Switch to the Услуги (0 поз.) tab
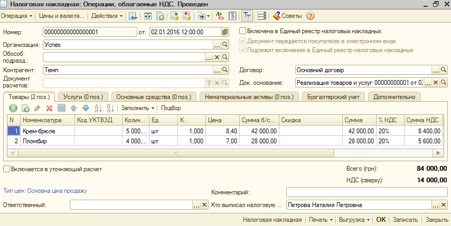Screen dimensions: 451x226 [82, 96]
